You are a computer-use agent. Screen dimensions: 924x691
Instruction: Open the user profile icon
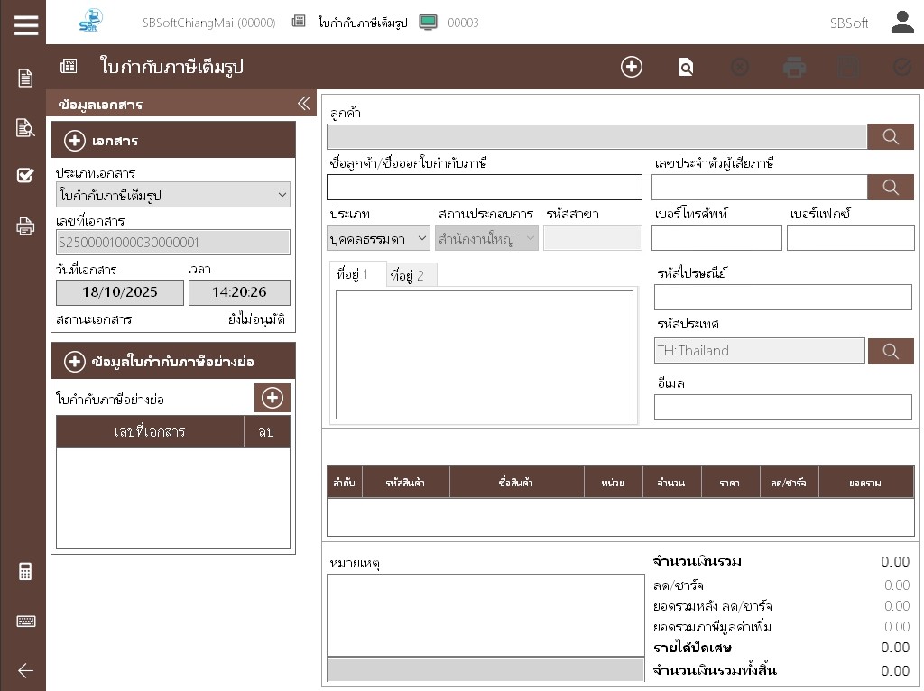(x=902, y=23)
